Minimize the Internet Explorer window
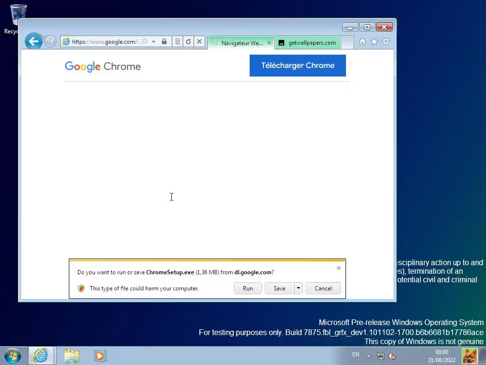486x365 pixels. pyautogui.click(x=350, y=27)
